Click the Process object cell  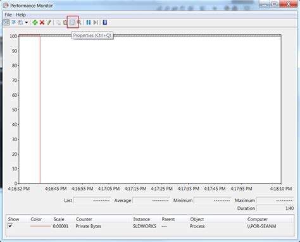point(197,226)
